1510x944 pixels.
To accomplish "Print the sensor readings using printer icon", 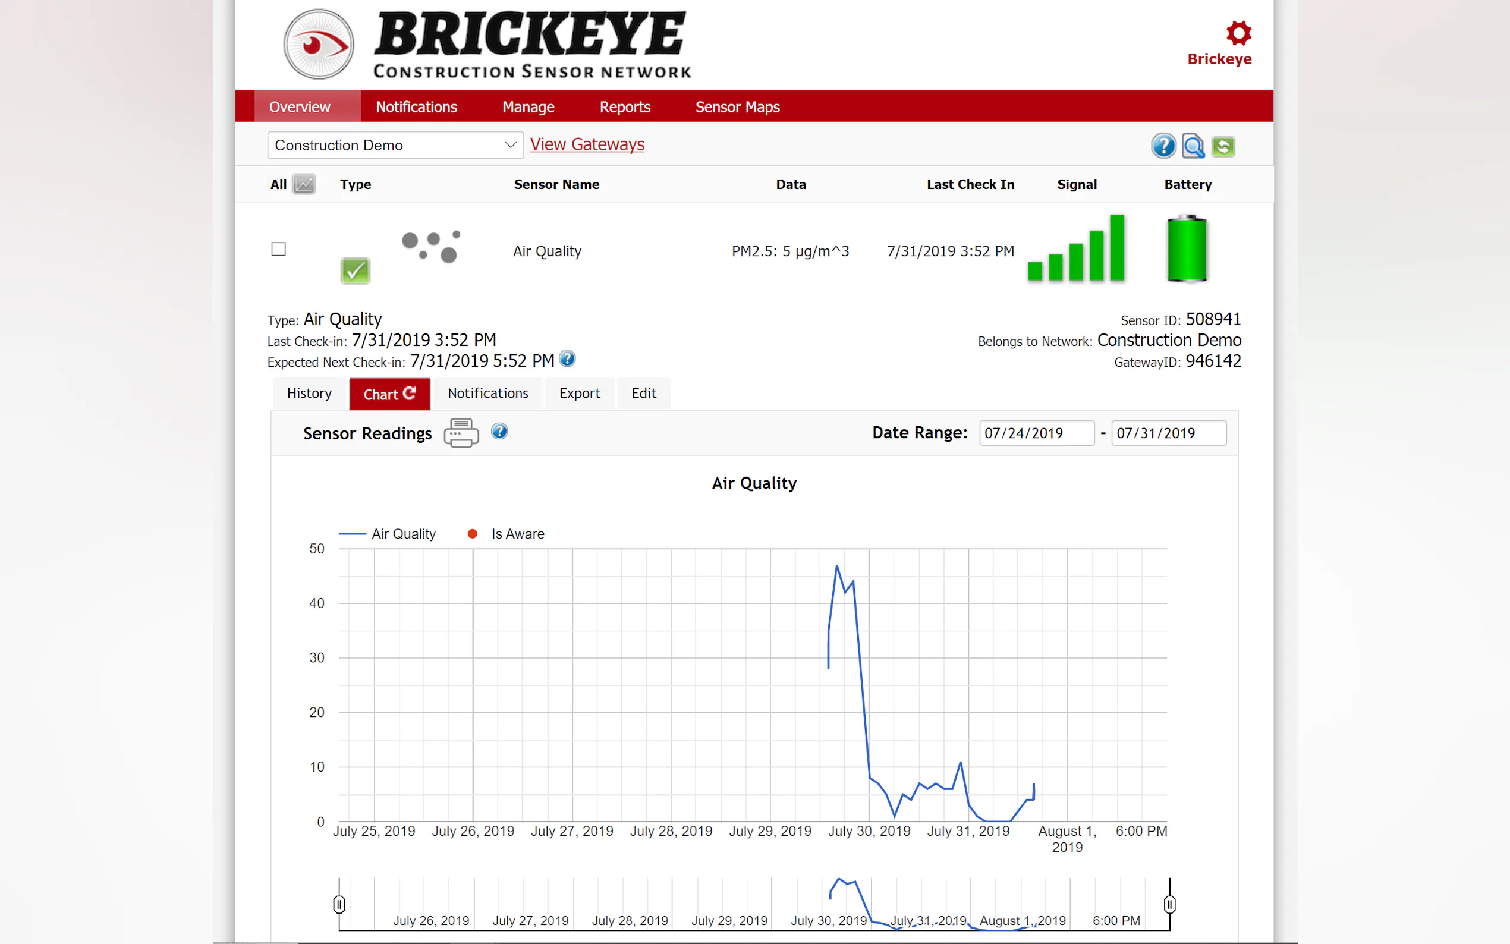I will [461, 433].
